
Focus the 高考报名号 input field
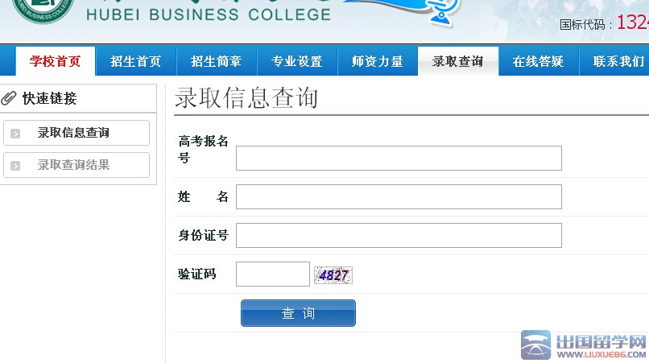(x=399, y=159)
